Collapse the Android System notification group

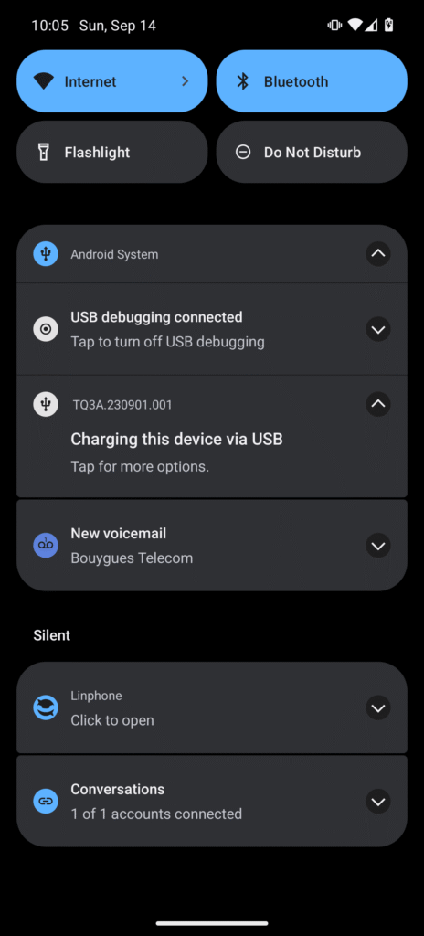point(378,254)
